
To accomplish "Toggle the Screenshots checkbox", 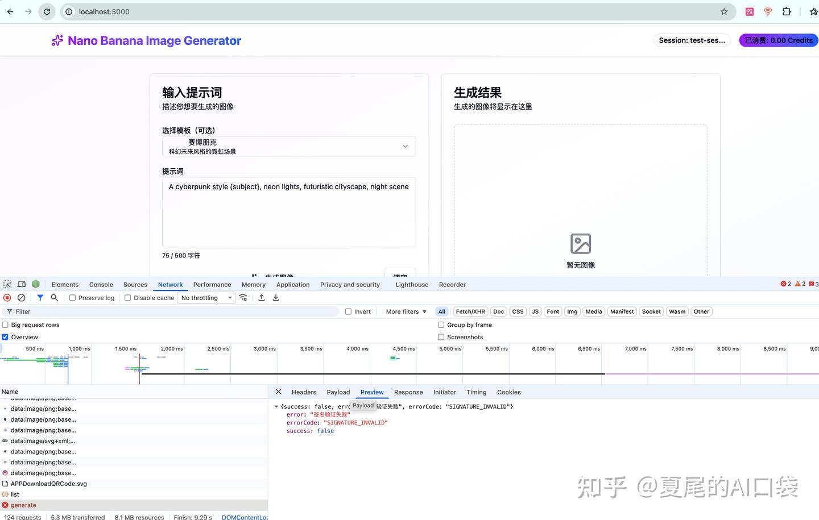I will [x=441, y=336].
